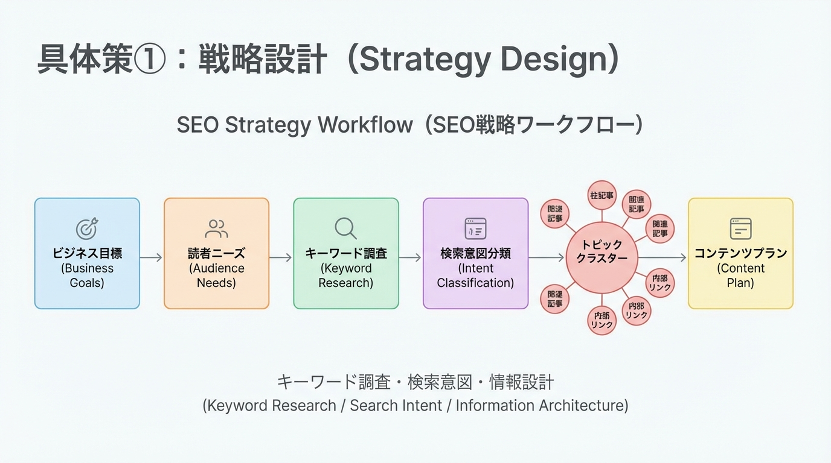The width and height of the screenshot is (831, 463).
Task: Select the コンテンツプラン (Content Plan) step box
Action: (740, 253)
